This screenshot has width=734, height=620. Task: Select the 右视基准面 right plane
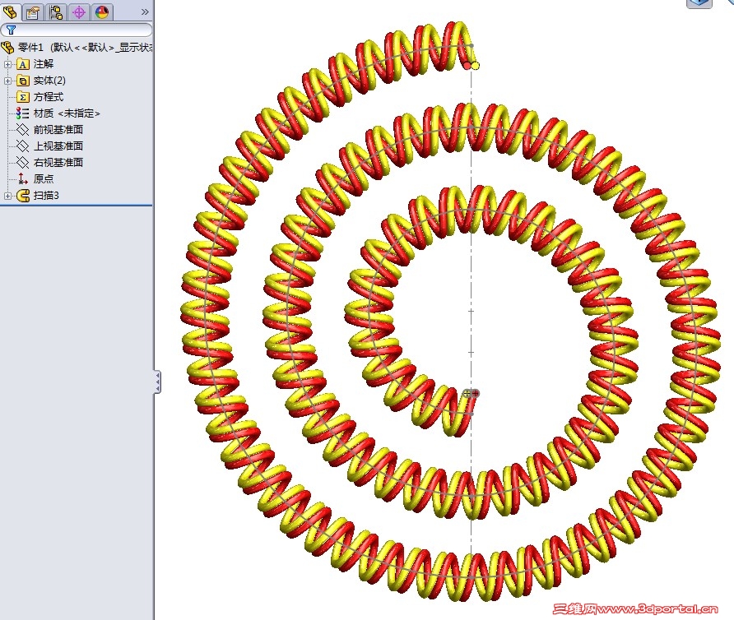coord(58,162)
